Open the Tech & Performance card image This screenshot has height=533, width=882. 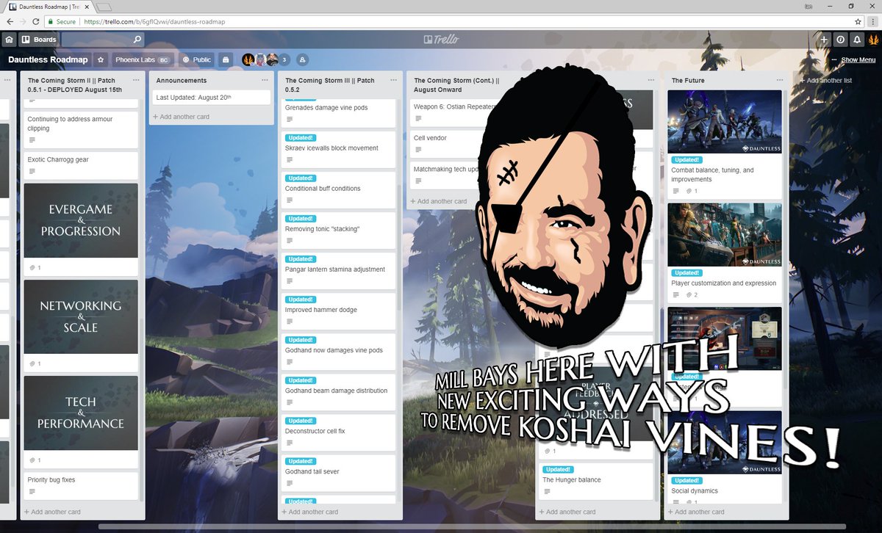pyautogui.click(x=81, y=413)
